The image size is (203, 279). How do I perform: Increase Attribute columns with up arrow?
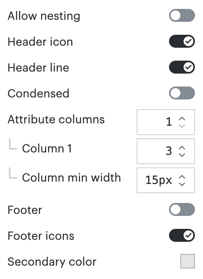tap(182, 119)
